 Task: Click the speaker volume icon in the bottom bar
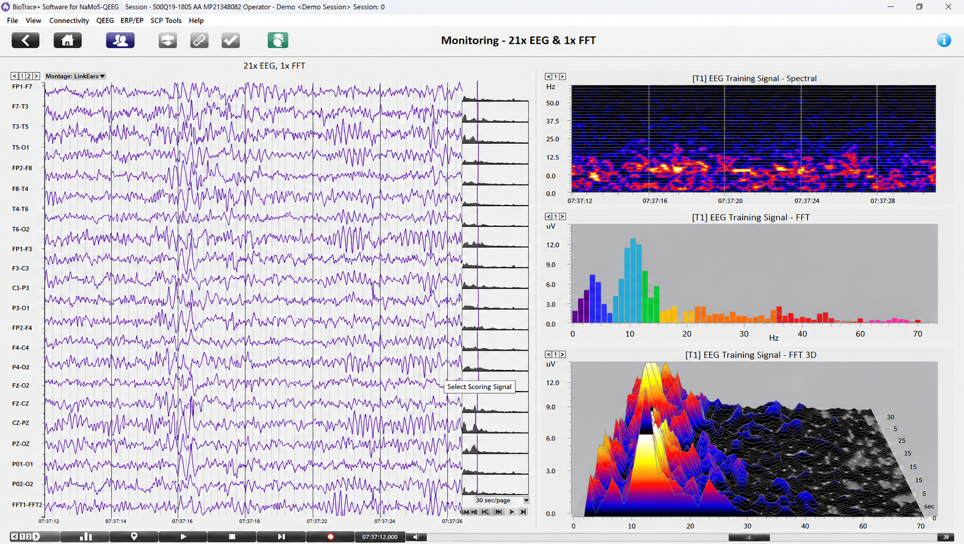416,537
